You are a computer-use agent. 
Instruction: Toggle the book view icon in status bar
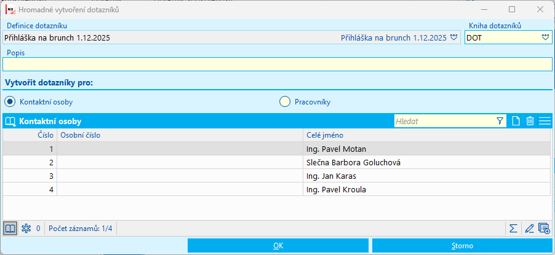[x=10, y=229]
